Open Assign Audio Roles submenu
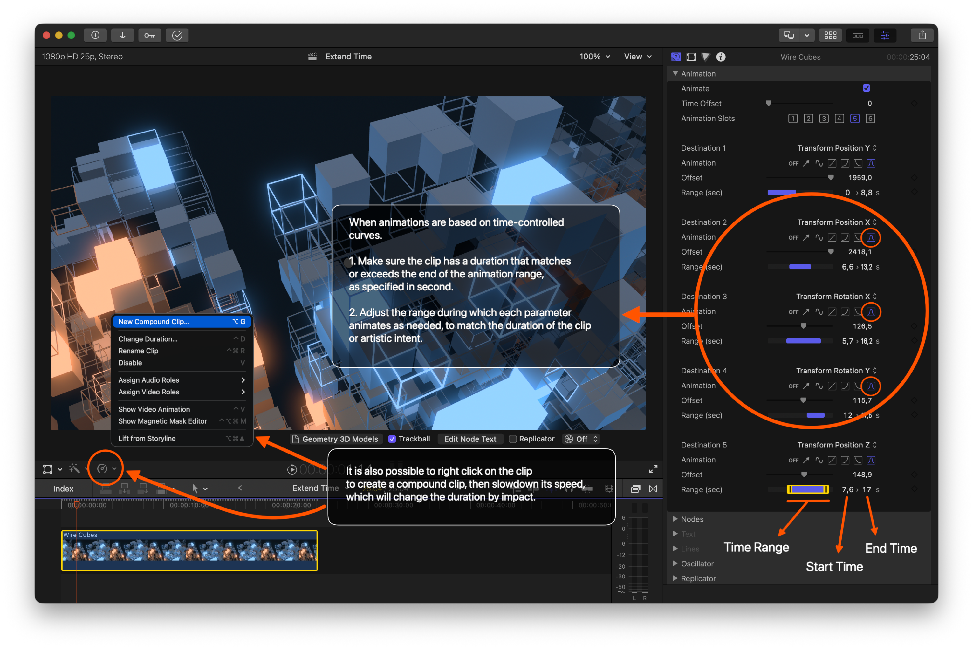The width and height of the screenshot is (973, 649). (182, 380)
